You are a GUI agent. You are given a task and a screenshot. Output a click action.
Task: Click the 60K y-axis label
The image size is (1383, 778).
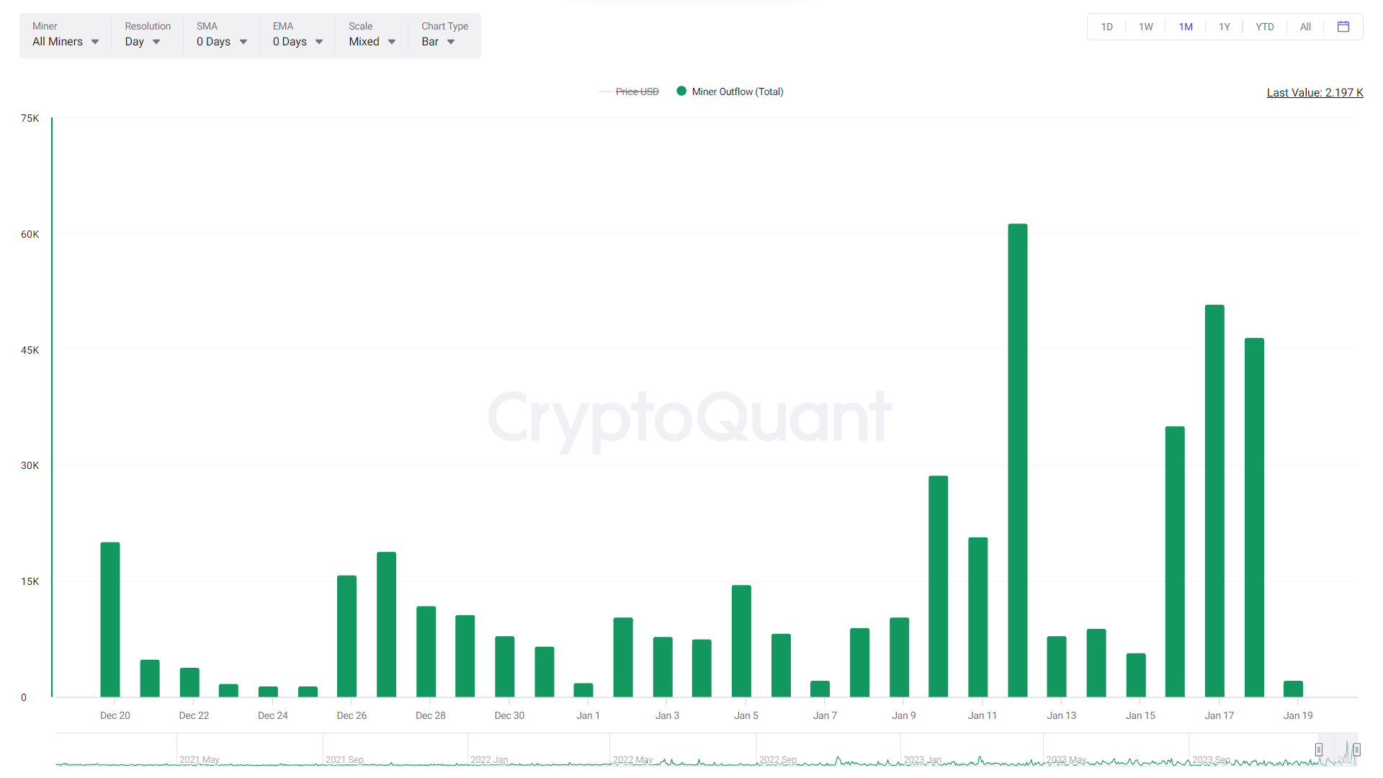coord(30,234)
